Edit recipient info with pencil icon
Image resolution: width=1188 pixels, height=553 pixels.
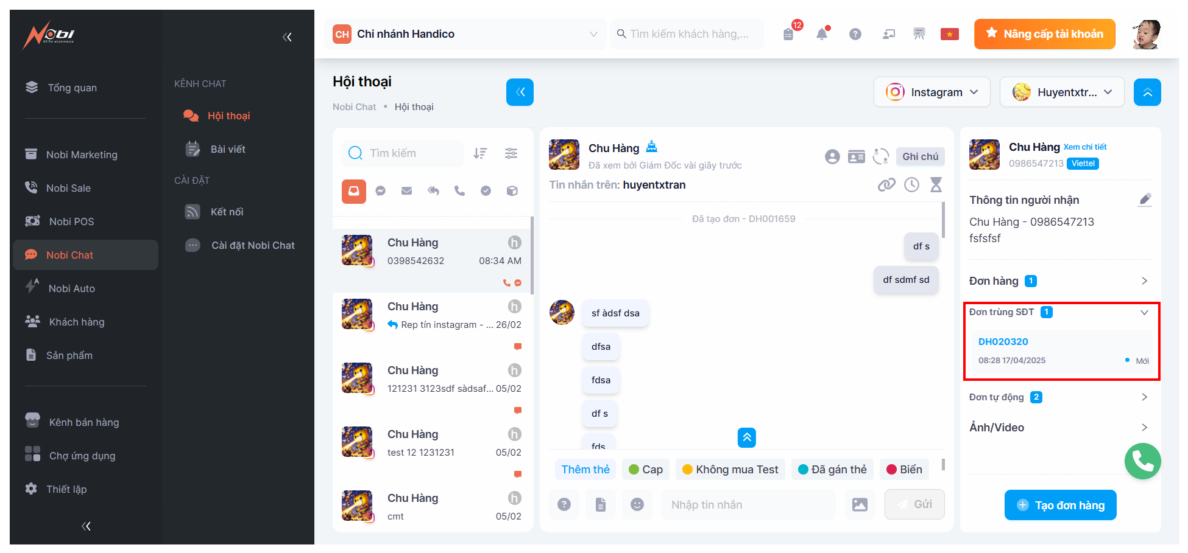click(x=1145, y=200)
